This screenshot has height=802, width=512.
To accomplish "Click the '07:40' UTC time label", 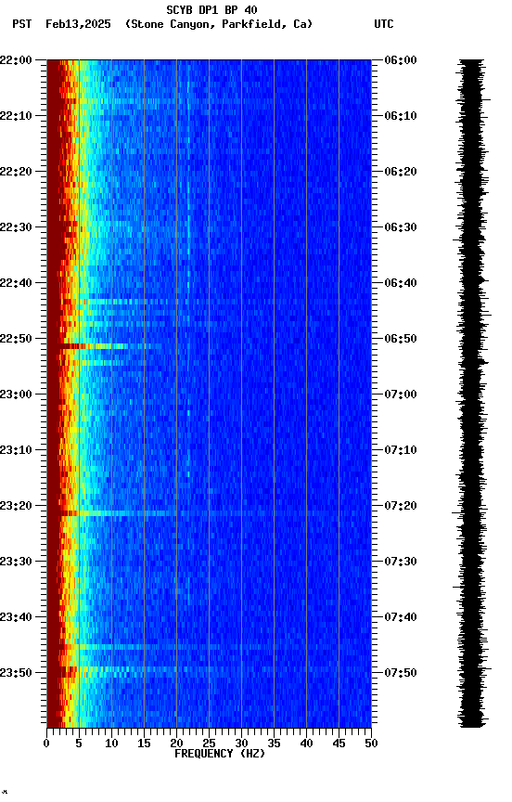I will [401, 618].
